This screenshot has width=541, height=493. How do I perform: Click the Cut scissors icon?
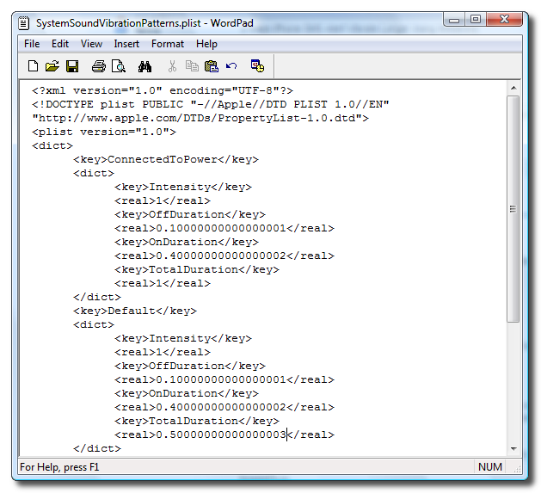click(172, 65)
